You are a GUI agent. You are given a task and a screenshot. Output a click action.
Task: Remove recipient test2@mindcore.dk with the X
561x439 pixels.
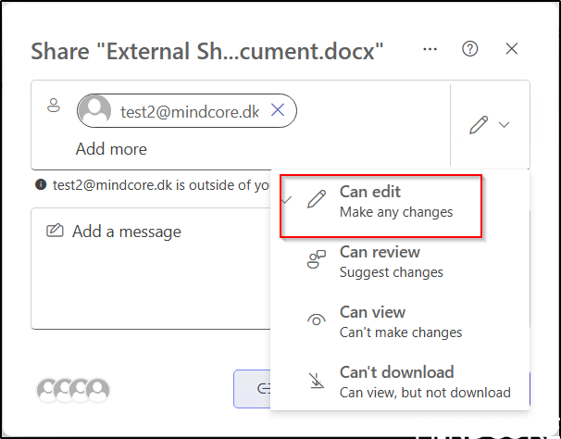coord(278,111)
